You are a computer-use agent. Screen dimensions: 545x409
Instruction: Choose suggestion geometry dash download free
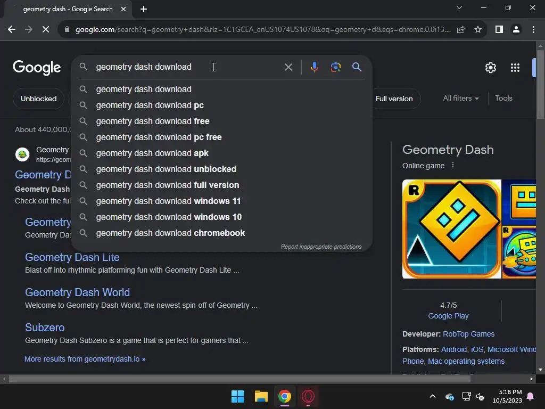222,121
